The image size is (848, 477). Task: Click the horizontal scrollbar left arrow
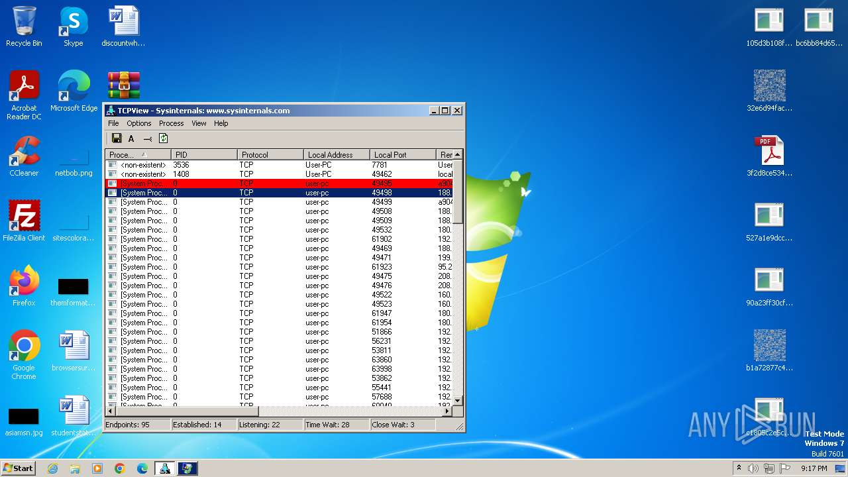tap(111, 411)
